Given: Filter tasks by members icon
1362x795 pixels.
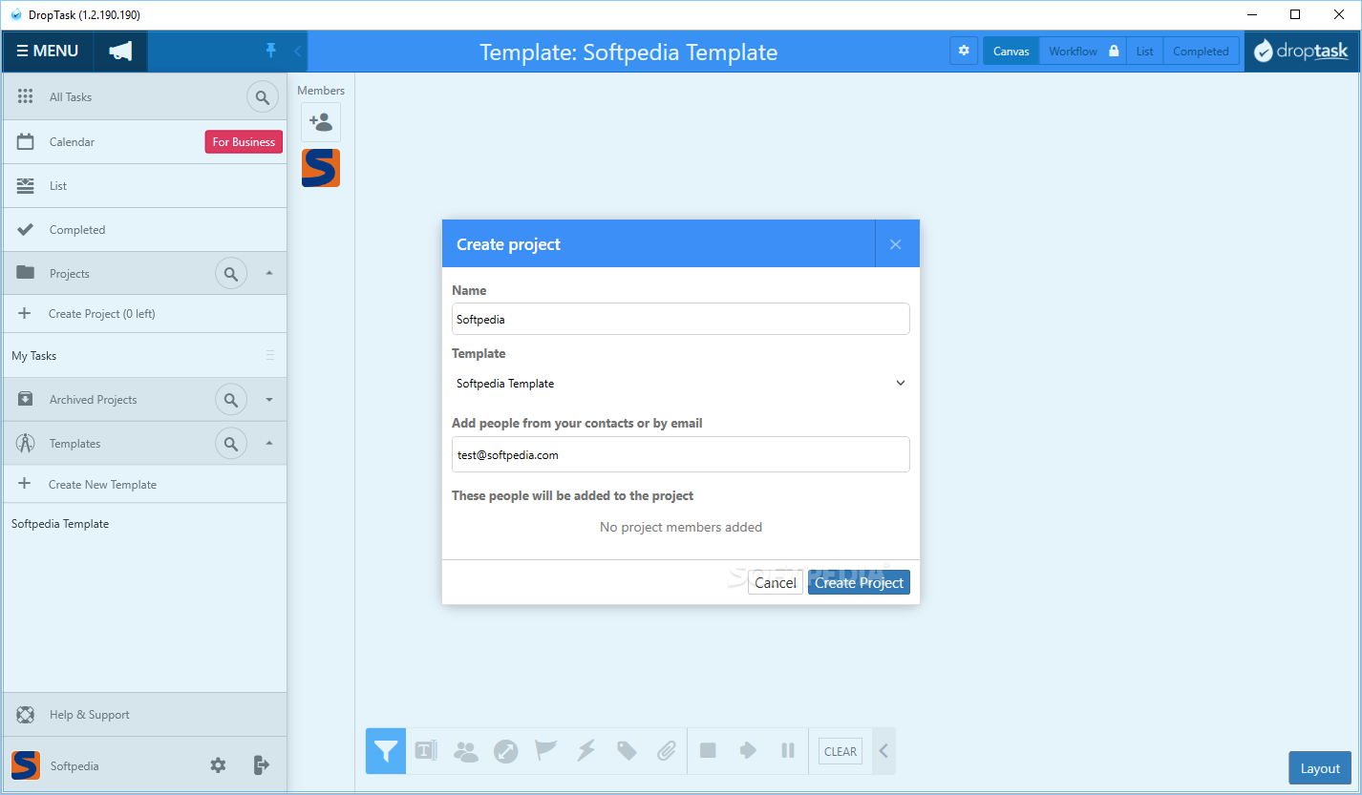Looking at the screenshot, I should (466, 751).
